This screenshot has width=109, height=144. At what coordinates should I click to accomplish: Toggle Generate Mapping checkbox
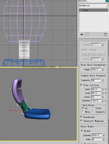[x=81, y=121]
